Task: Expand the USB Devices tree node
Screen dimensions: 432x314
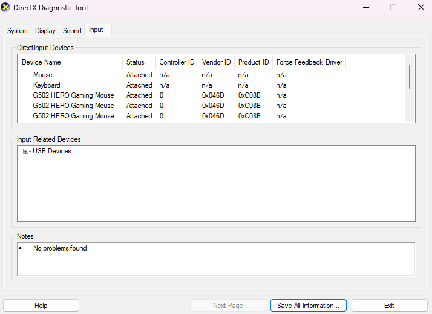Action: [25, 151]
